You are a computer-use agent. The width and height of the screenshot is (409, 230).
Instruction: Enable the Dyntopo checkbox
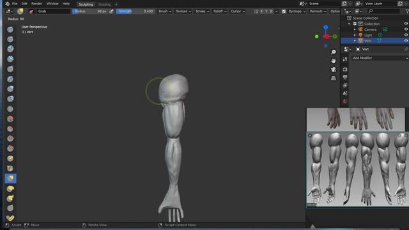pyautogui.click(x=284, y=11)
